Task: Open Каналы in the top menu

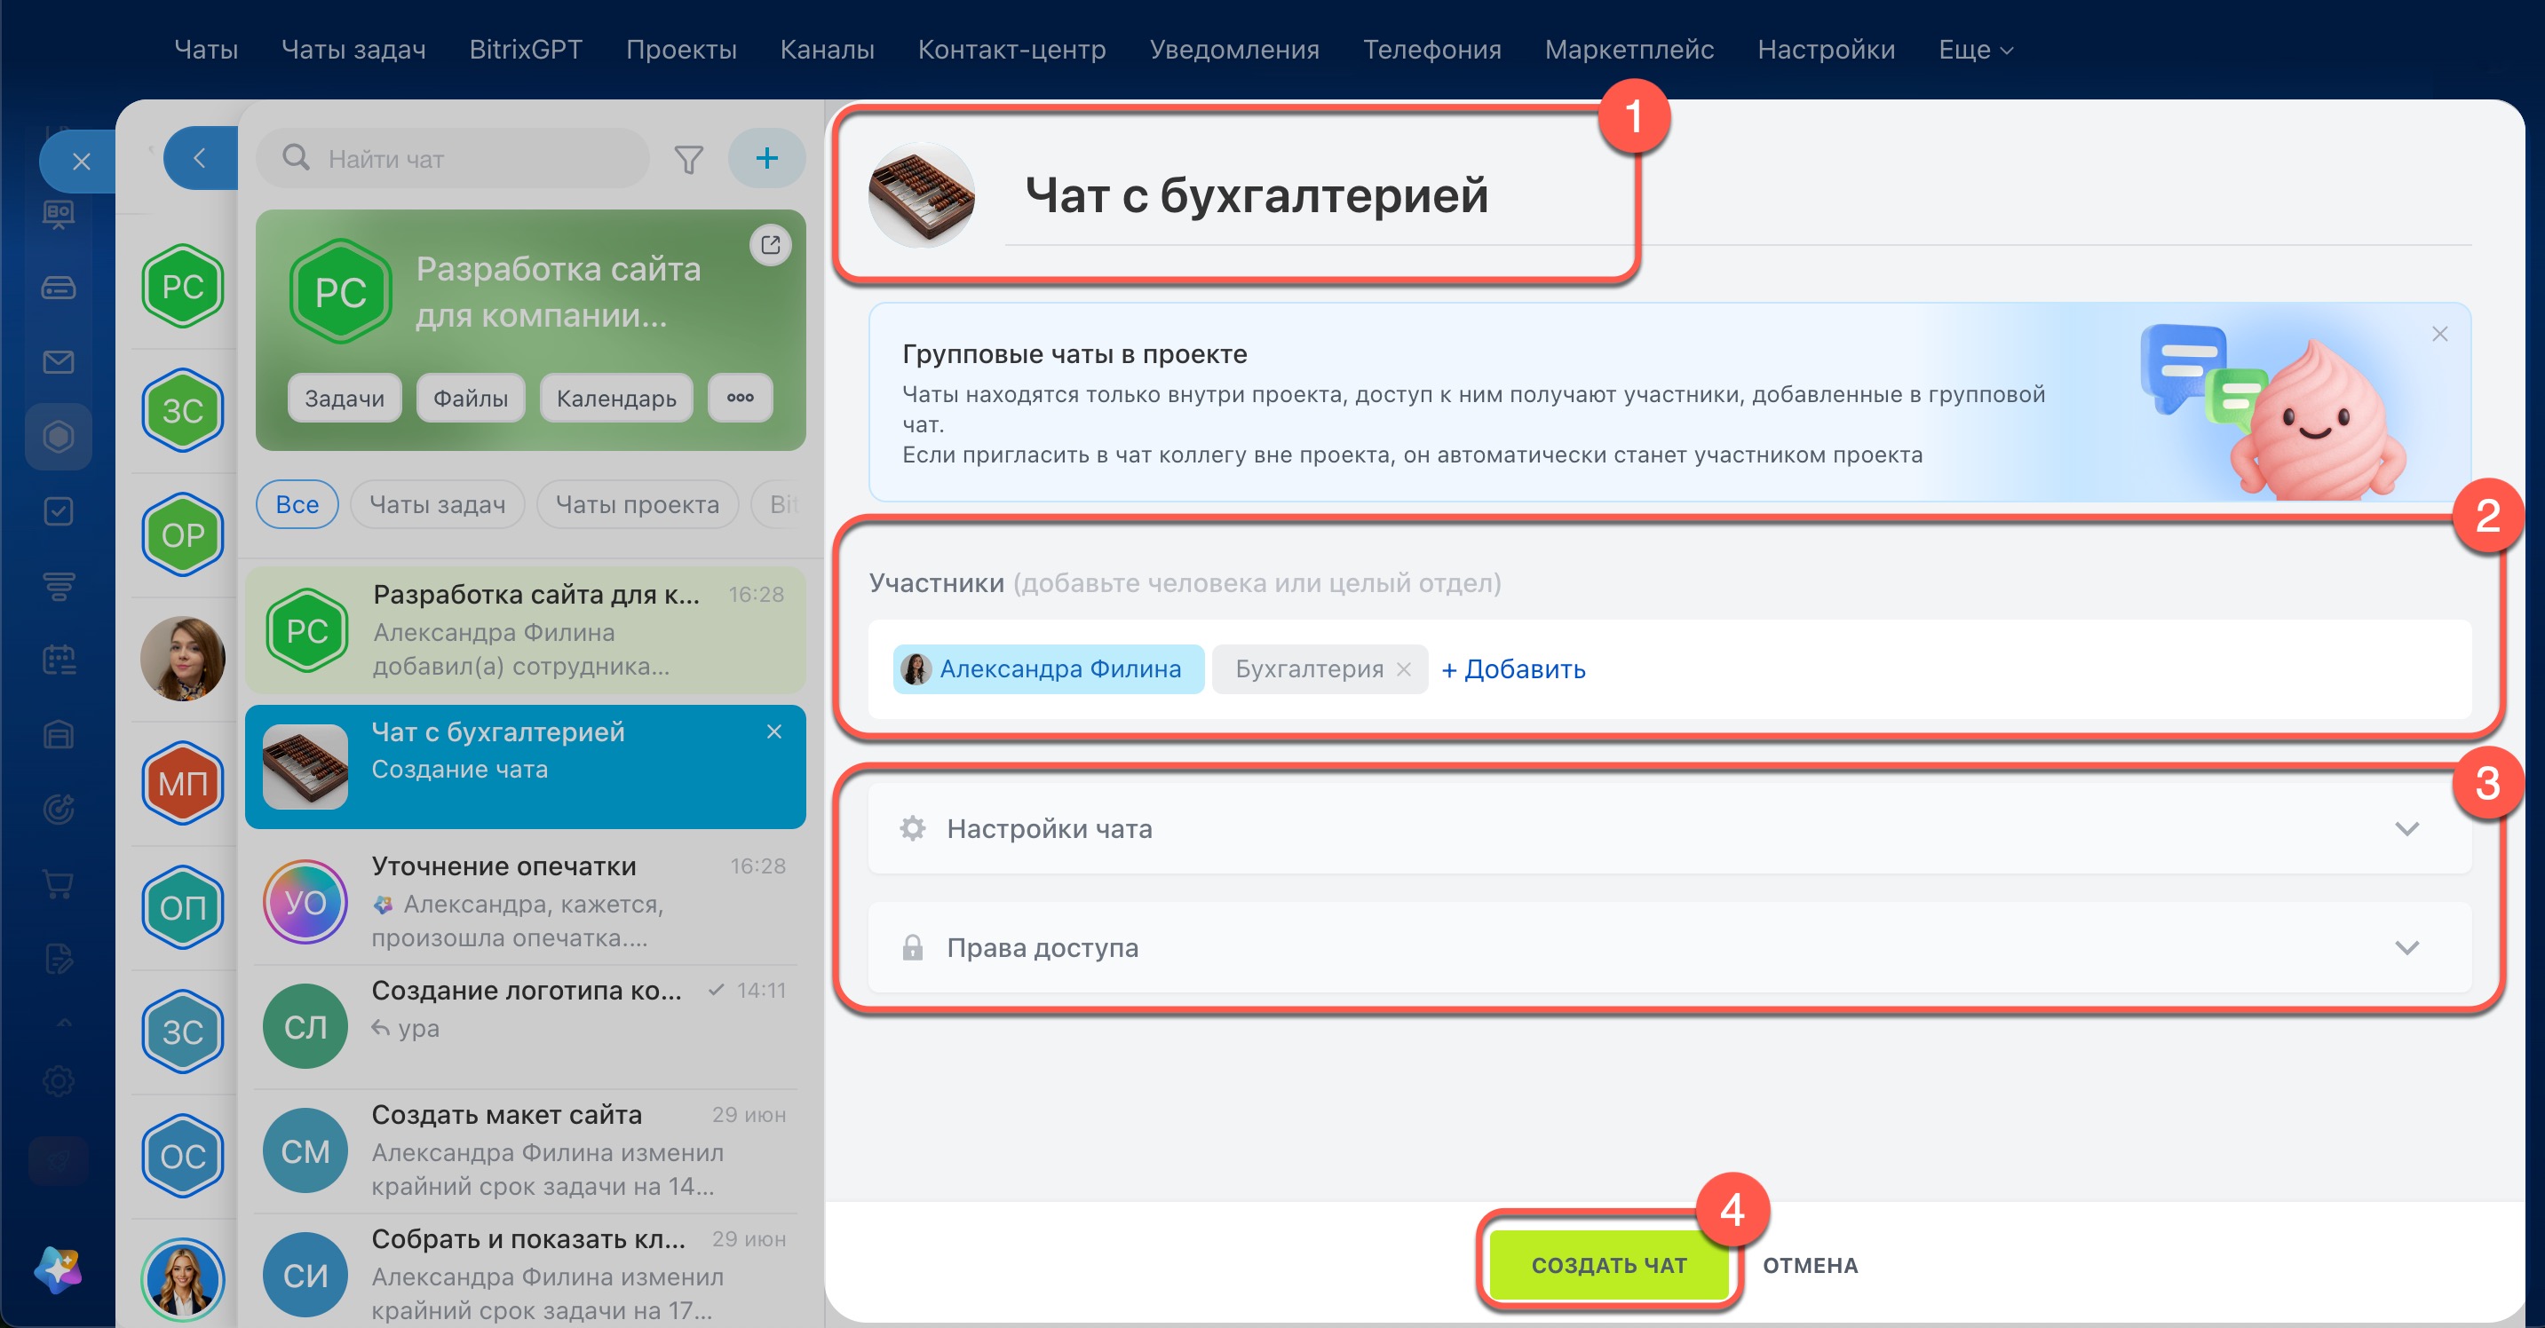Action: coord(827,50)
